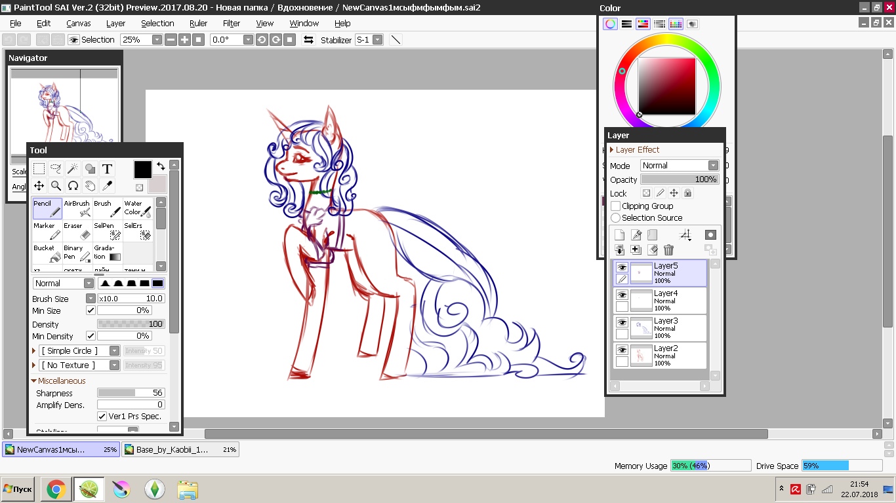Activate the Eyedropper color picker tool
Viewport: 896px width, 503px height.
(x=108, y=186)
